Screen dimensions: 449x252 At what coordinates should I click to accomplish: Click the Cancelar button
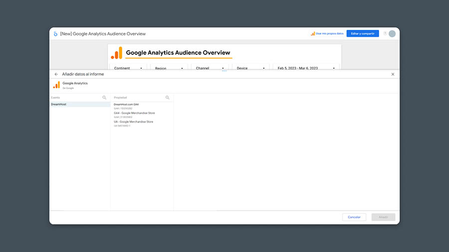[354, 217]
